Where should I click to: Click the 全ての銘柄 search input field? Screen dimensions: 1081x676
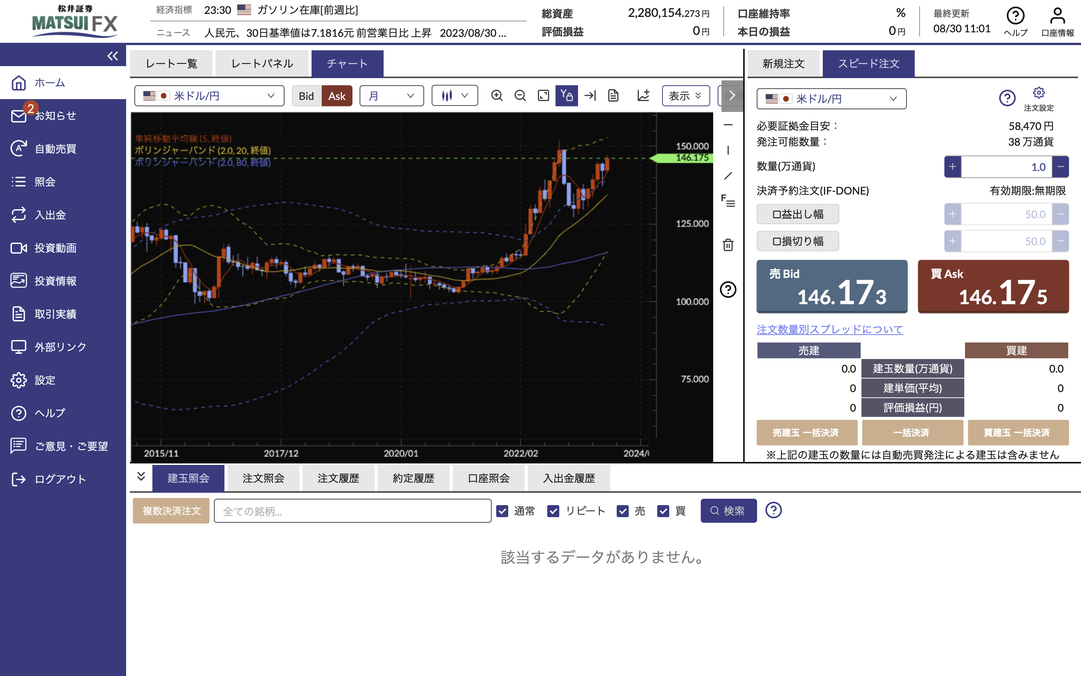352,511
